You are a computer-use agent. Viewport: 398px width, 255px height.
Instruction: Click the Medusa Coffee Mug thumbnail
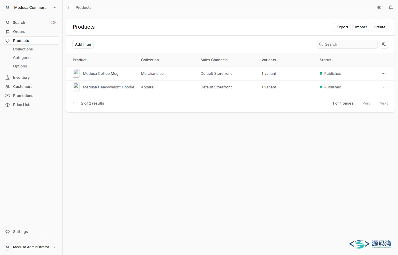click(x=76, y=74)
